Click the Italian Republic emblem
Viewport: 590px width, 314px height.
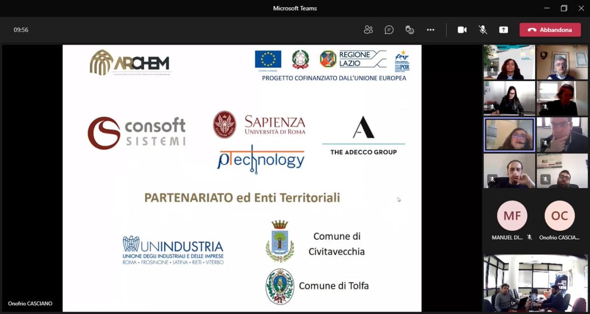pos(300,59)
